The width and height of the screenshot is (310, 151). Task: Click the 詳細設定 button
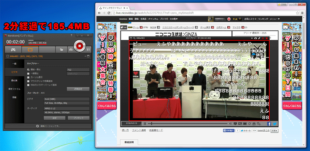[78, 89]
